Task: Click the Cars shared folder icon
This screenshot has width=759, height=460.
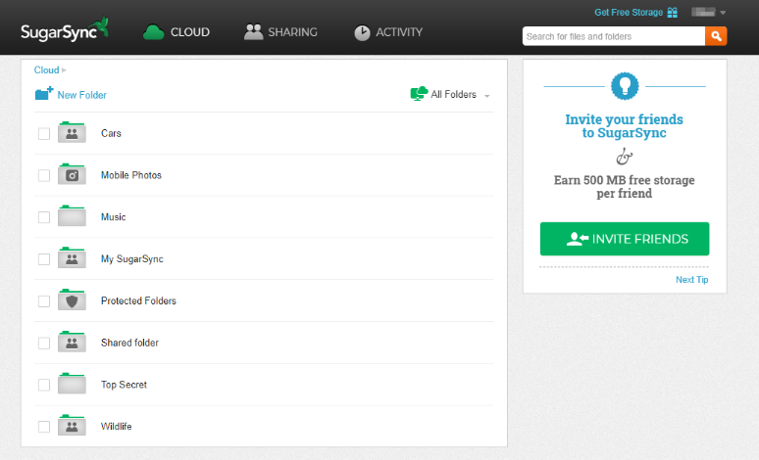Action: click(72, 133)
